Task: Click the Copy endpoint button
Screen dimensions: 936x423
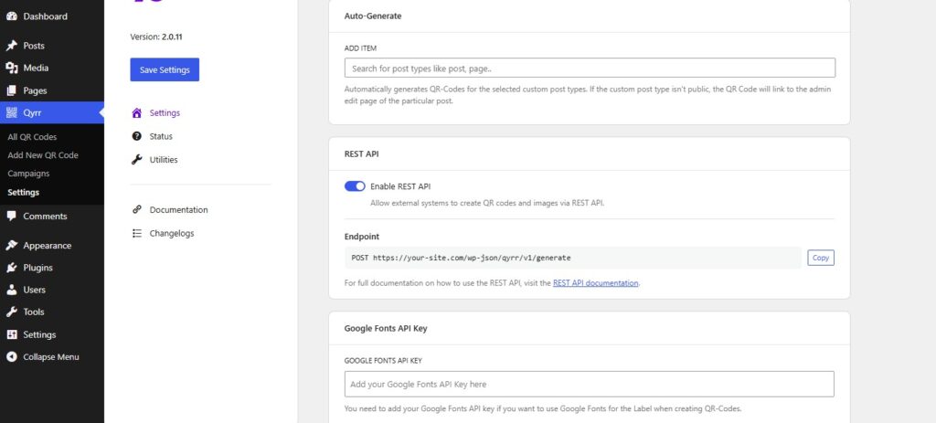Action: [x=821, y=258]
